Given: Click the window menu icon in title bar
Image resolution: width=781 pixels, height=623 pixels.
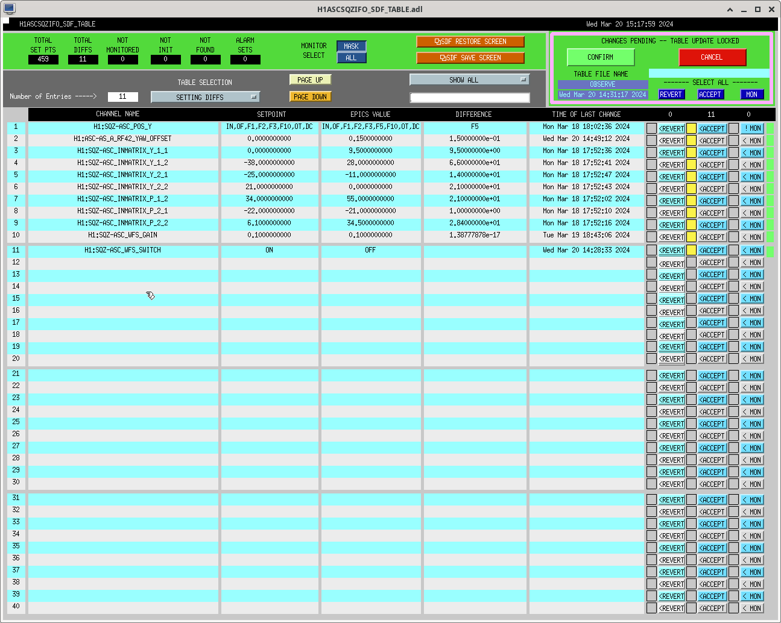Looking at the screenshot, I should coord(9,9).
